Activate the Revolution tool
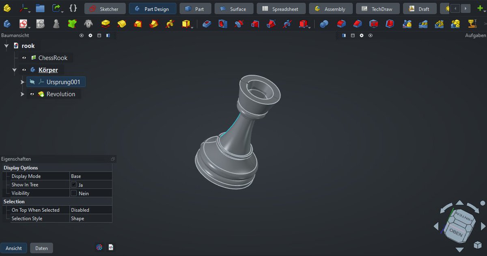 coord(122,24)
